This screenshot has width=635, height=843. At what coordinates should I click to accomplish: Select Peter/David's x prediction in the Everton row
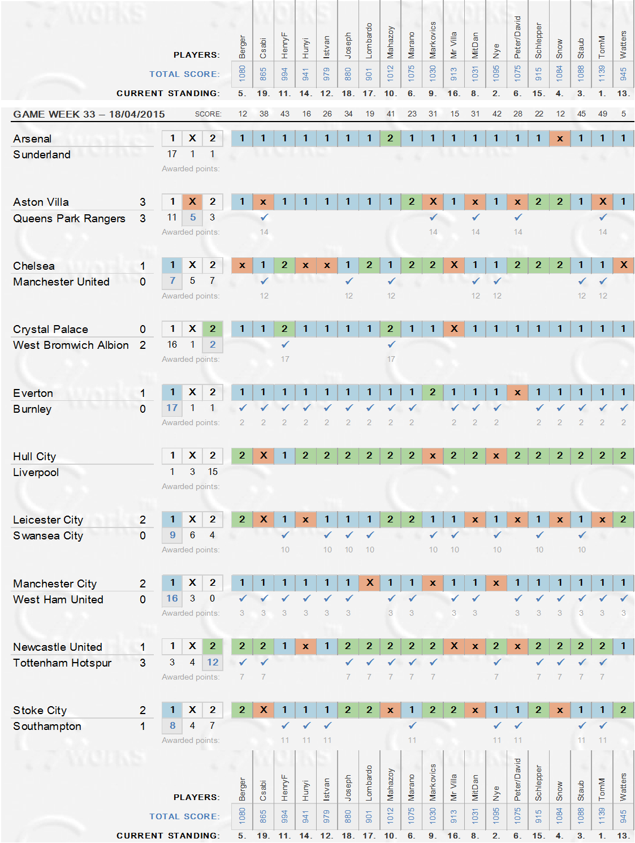517,392
